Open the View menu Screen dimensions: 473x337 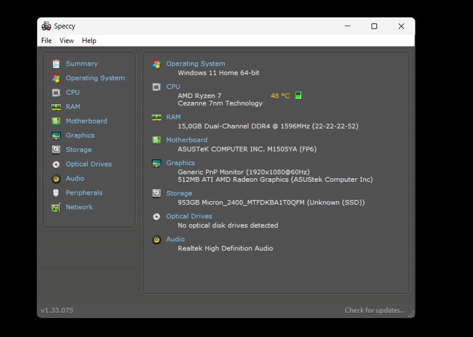point(67,40)
